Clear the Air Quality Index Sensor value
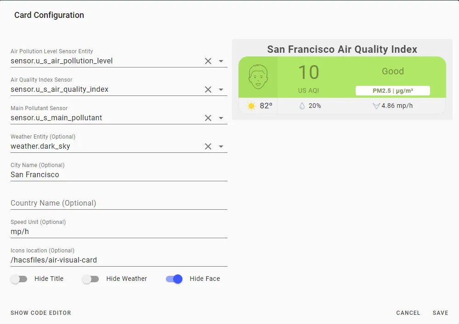Image resolution: width=459 pixels, height=324 pixels. [x=208, y=89]
